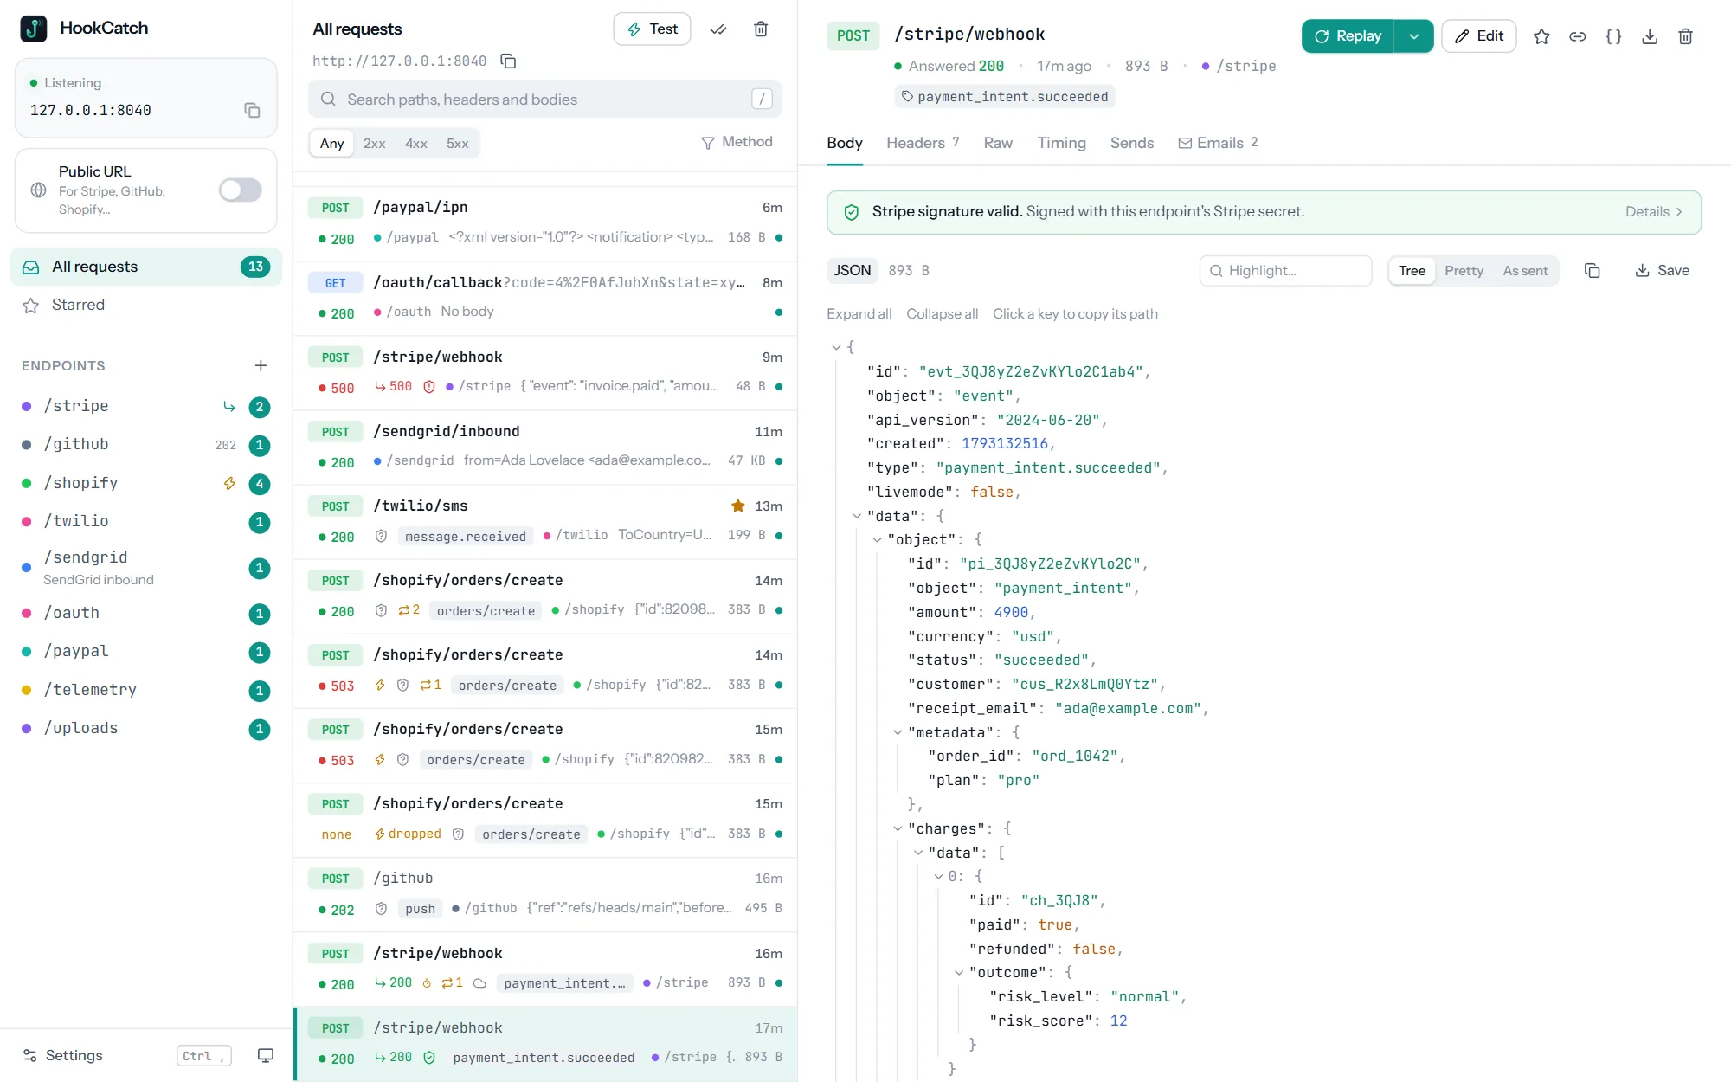The height and width of the screenshot is (1082, 1731).
Task: Toggle the Public URL switch
Action: click(240, 190)
